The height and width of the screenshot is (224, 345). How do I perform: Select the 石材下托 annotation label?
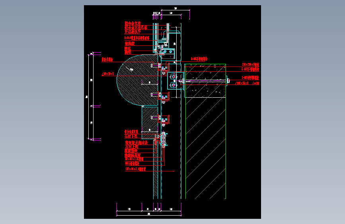click(x=131, y=136)
